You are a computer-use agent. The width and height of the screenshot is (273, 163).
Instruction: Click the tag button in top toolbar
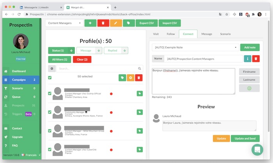(x=129, y=23)
